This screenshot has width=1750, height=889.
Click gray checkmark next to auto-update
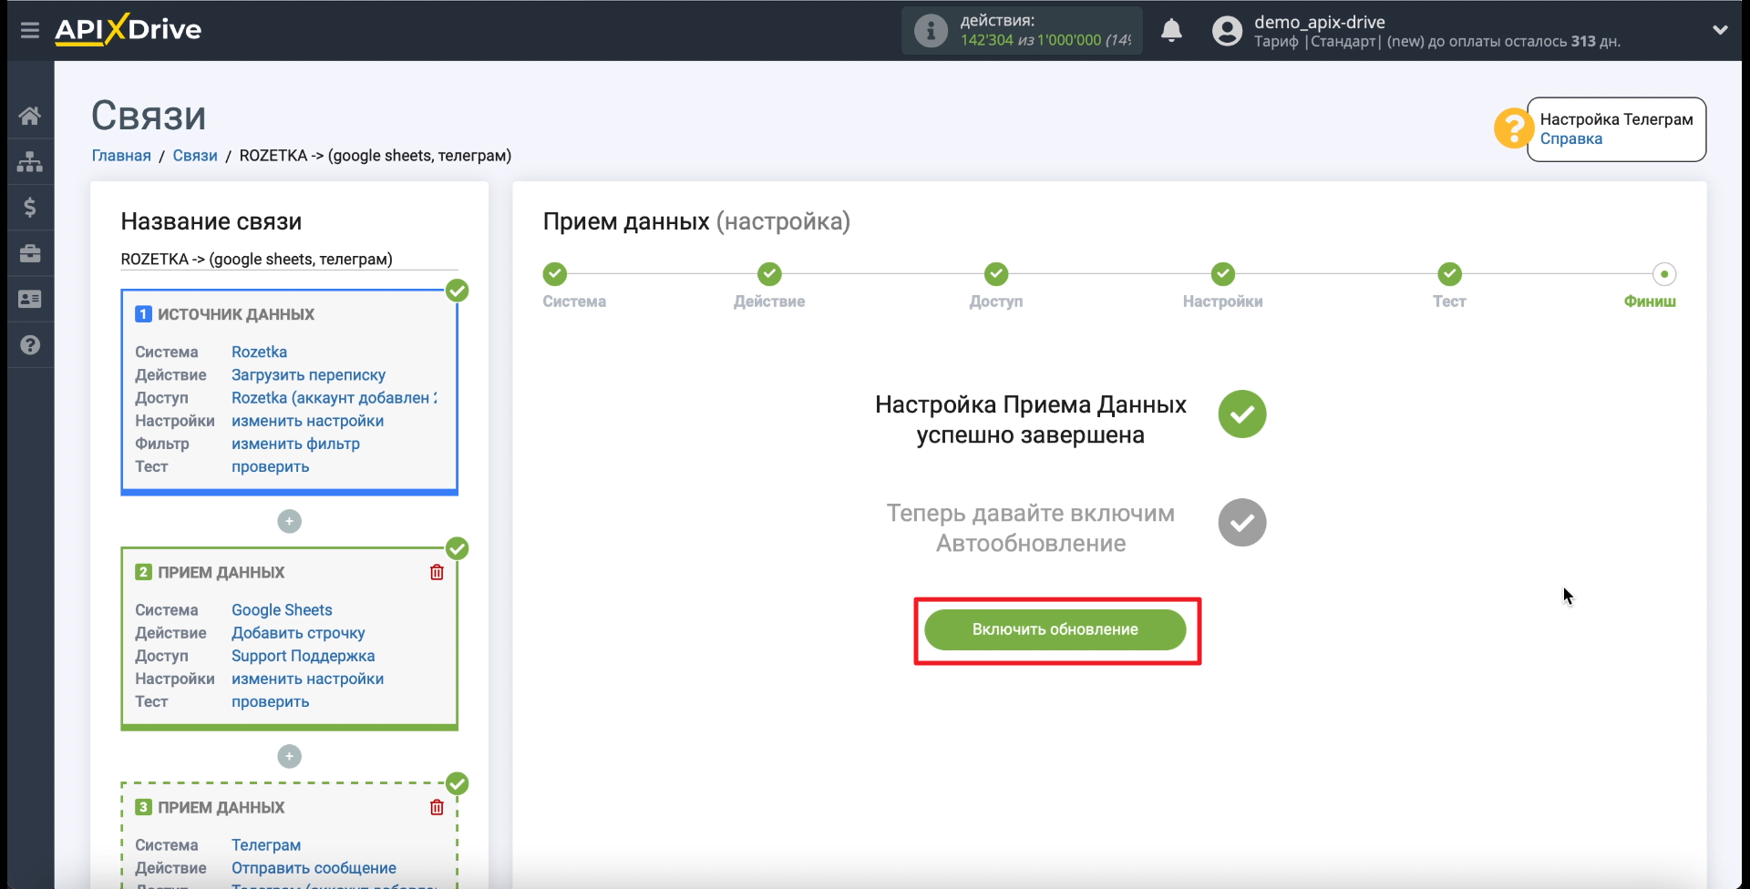[x=1241, y=523]
